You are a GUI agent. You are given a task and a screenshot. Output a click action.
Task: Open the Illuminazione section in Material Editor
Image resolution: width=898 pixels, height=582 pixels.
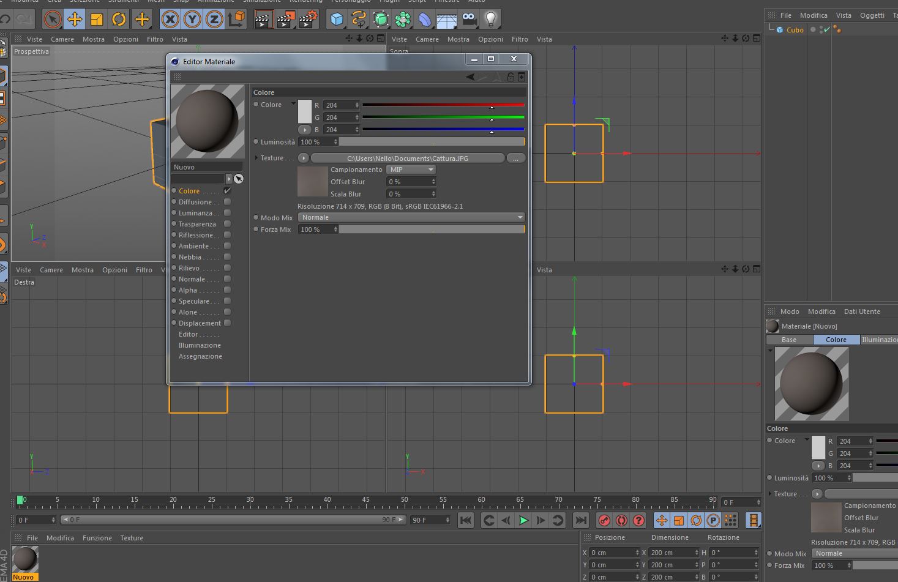200,345
